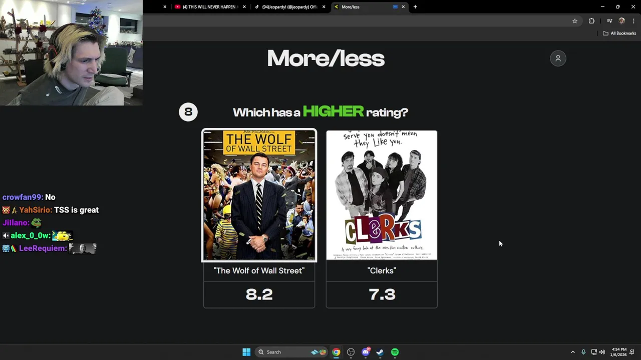Open the Chrome profile avatar

tap(622, 21)
